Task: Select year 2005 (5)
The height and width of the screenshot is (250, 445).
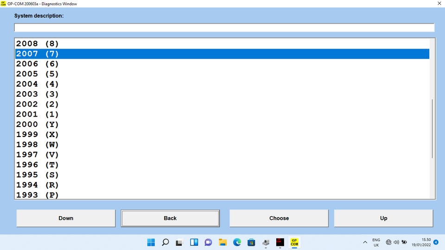Action: [222, 74]
